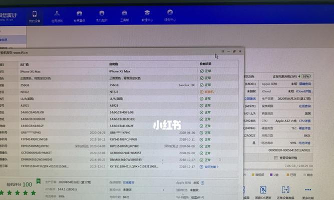
Task: Open the 我的设备 phone icon tab
Action: (x=35, y=14)
